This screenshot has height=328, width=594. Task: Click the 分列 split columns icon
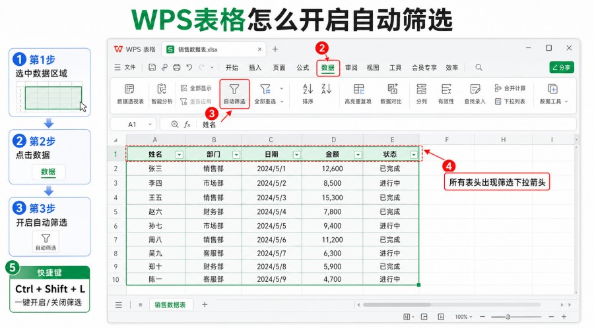[421, 89]
